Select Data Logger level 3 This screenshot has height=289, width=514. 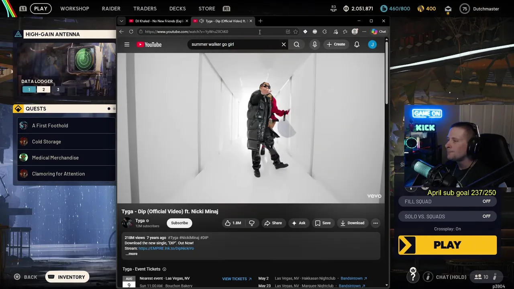coord(58,90)
